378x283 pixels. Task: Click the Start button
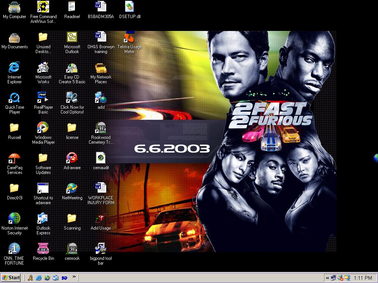pos(11,278)
